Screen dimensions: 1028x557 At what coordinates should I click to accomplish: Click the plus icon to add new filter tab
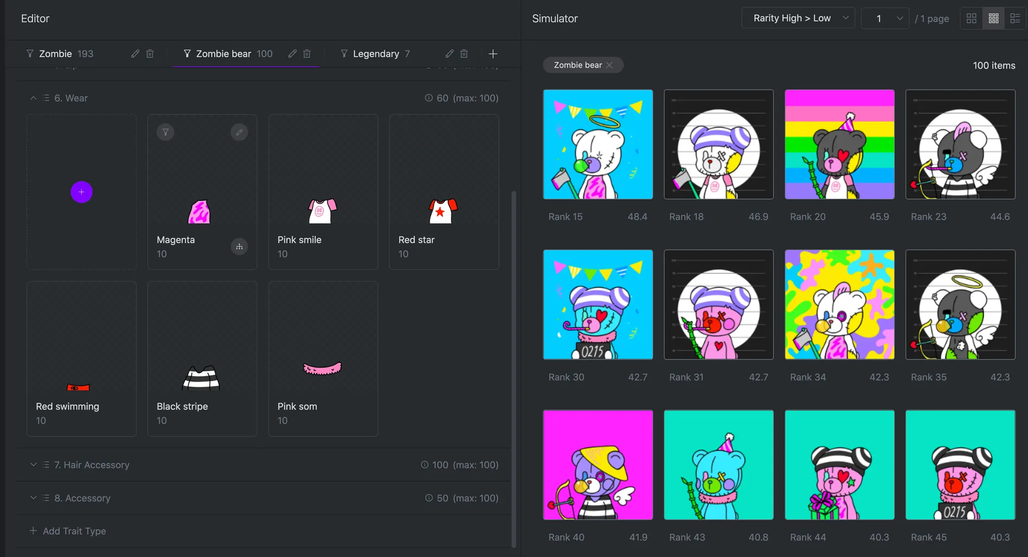pyautogui.click(x=493, y=54)
